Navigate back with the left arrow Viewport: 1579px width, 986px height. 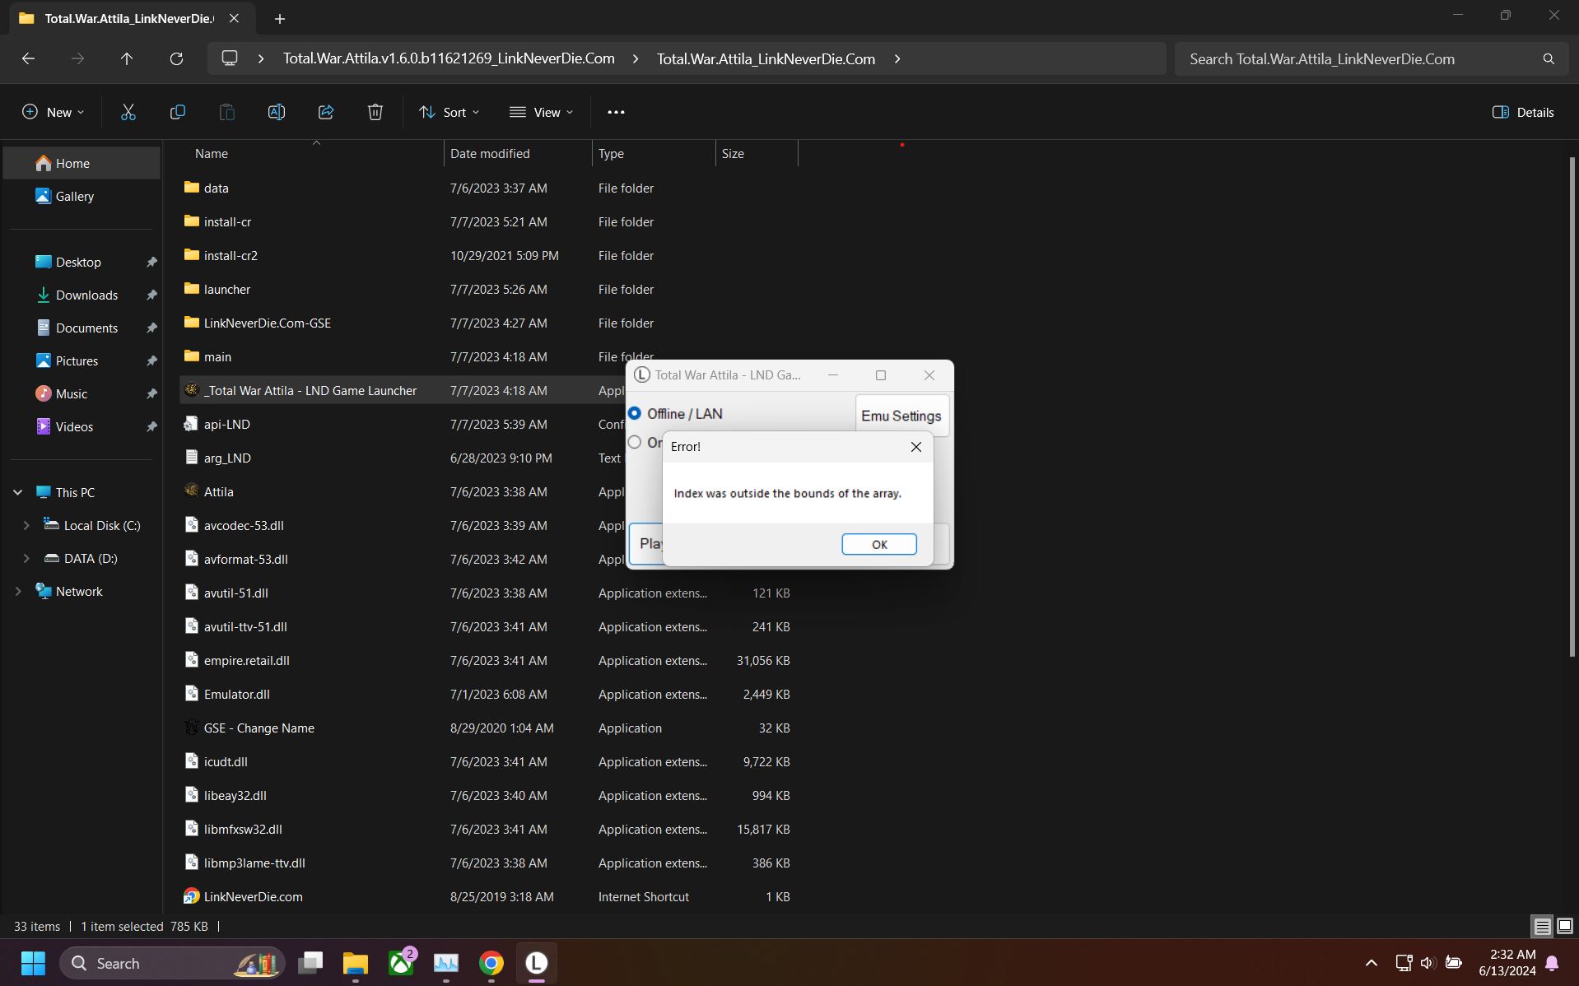pyautogui.click(x=28, y=58)
